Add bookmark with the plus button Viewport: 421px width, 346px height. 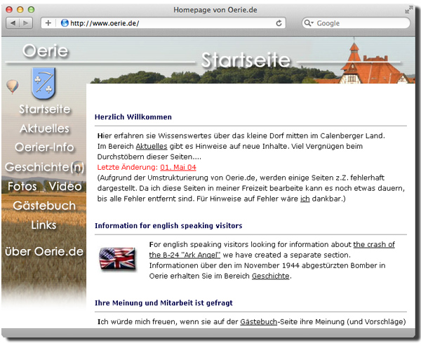pyautogui.click(x=48, y=23)
